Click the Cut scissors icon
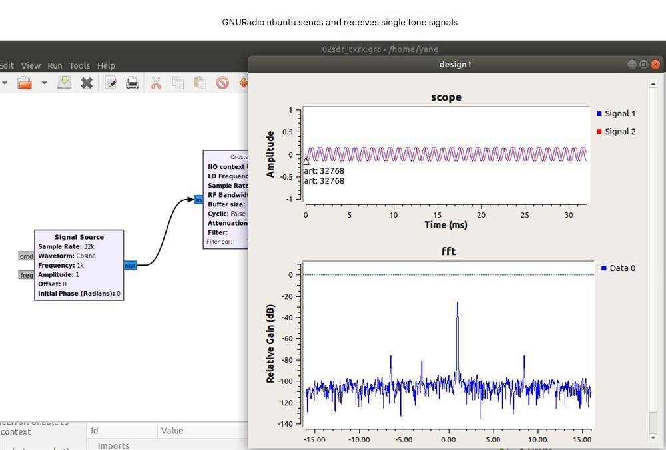 point(156,83)
